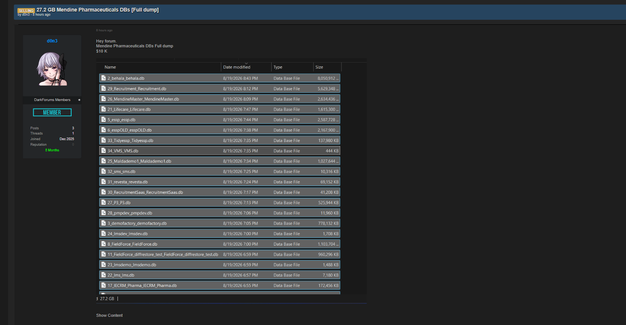Click the green 8 Months text
The image size is (626, 325).
[52, 150]
